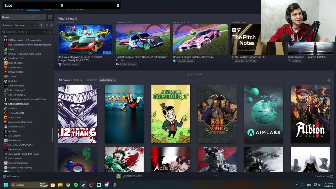Launch Aimlabs from the grid

[x=264, y=114]
